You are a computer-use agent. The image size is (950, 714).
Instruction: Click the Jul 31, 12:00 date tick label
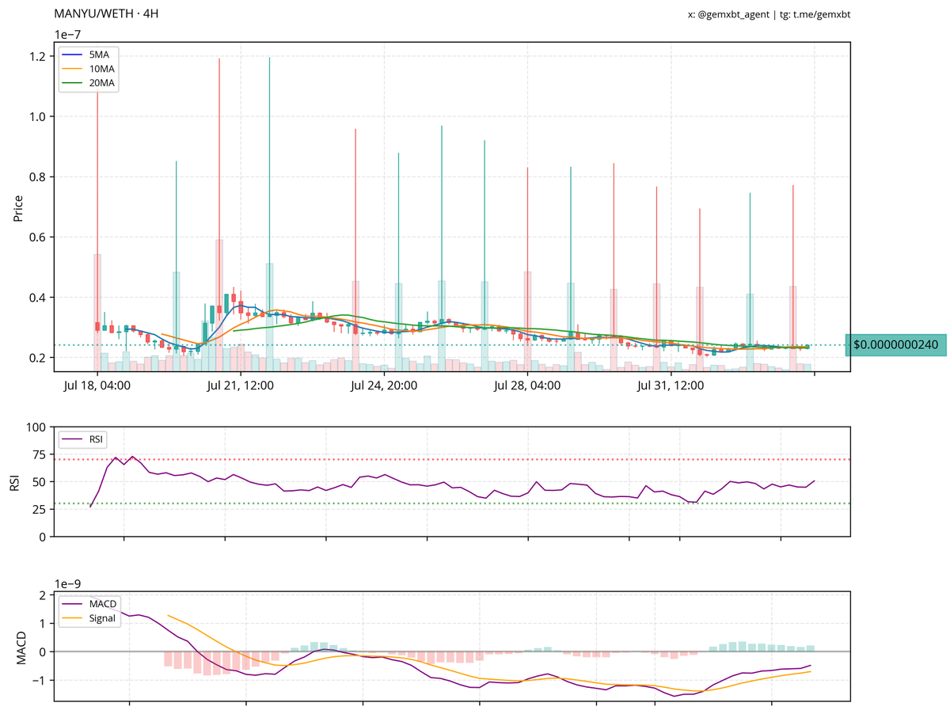[671, 386]
